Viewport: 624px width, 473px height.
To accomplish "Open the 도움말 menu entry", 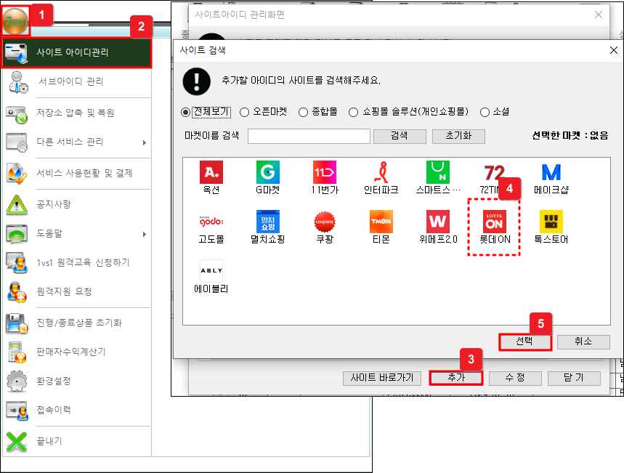I will 76,234.
